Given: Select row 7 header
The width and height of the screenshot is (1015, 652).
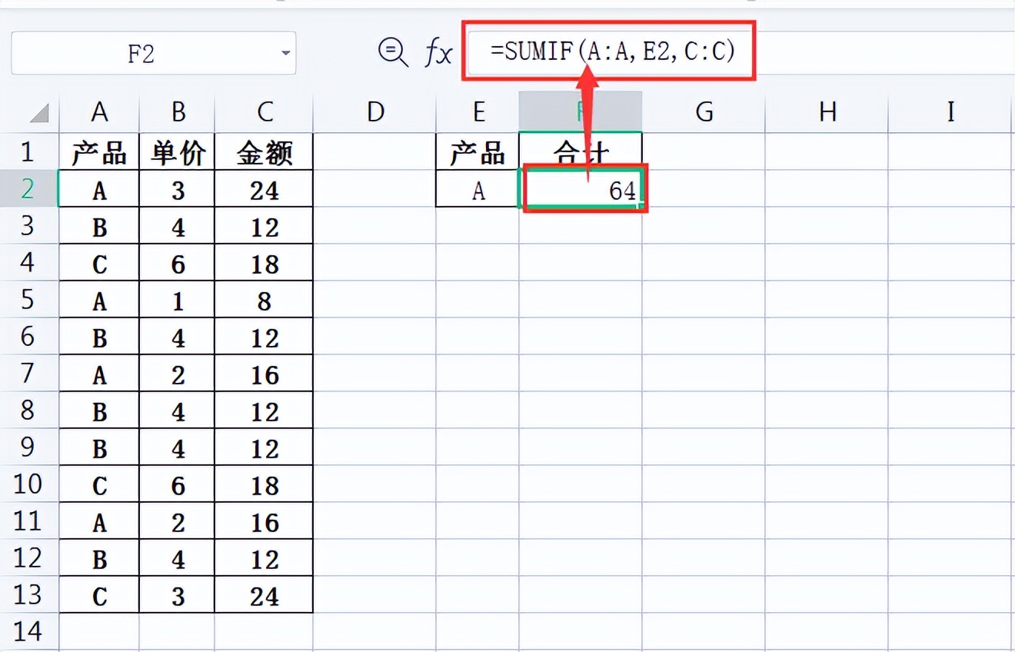Looking at the screenshot, I should [x=28, y=373].
